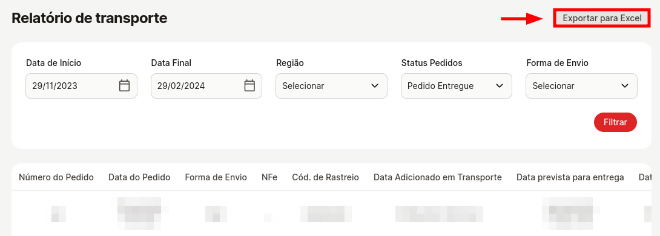The height and width of the screenshot is (236, 660).
Task: Open Forma de Envio Selecionar dropdown
Action: coord(581,87)
